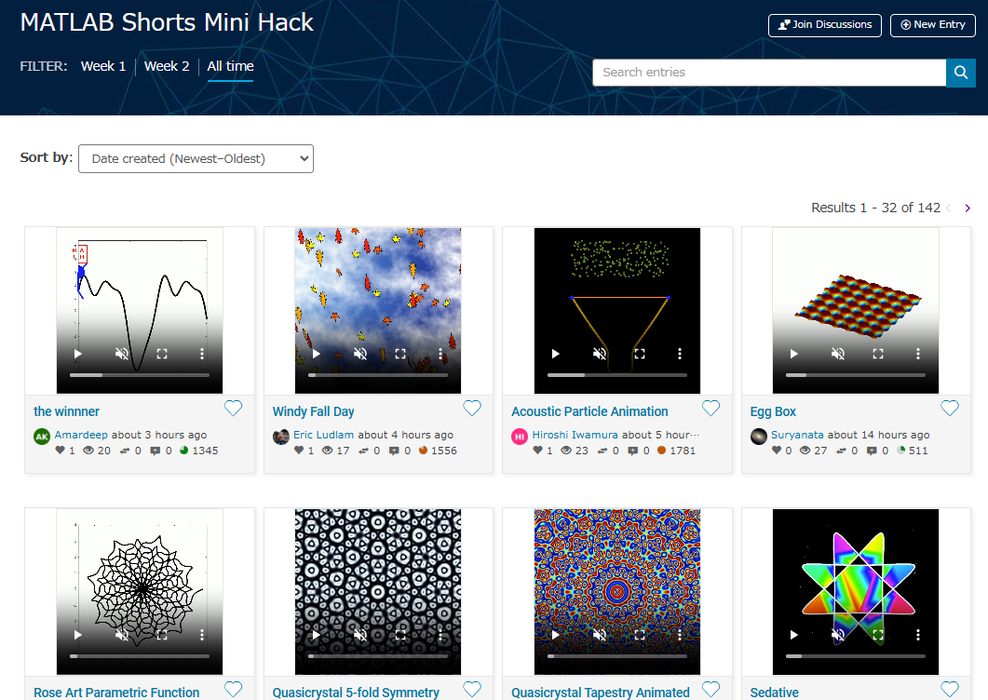The height and width of the screenshot is (700, 988).
Task: Unmute the Sedative video
Action: (837, 635)
